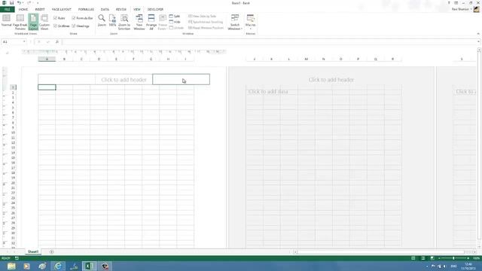Select the Sheet1 tab
The image size is (482, 271).
(33, 251)
